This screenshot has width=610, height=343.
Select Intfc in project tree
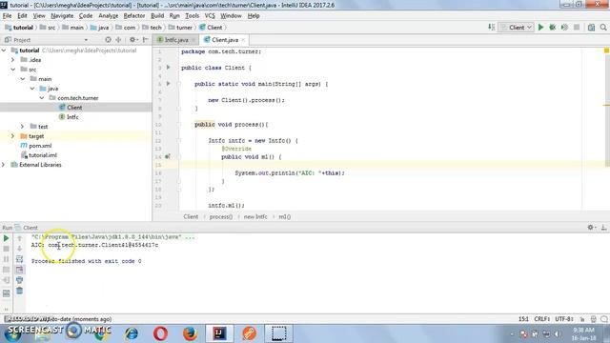[x=72, y=117]
